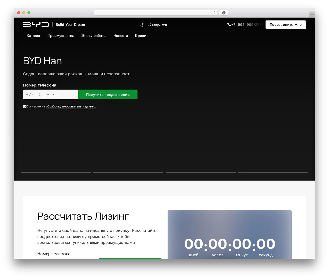Viewport: 329px width, 279px height.
Task: Click the countdown timer days value
Action: (194, 244)
